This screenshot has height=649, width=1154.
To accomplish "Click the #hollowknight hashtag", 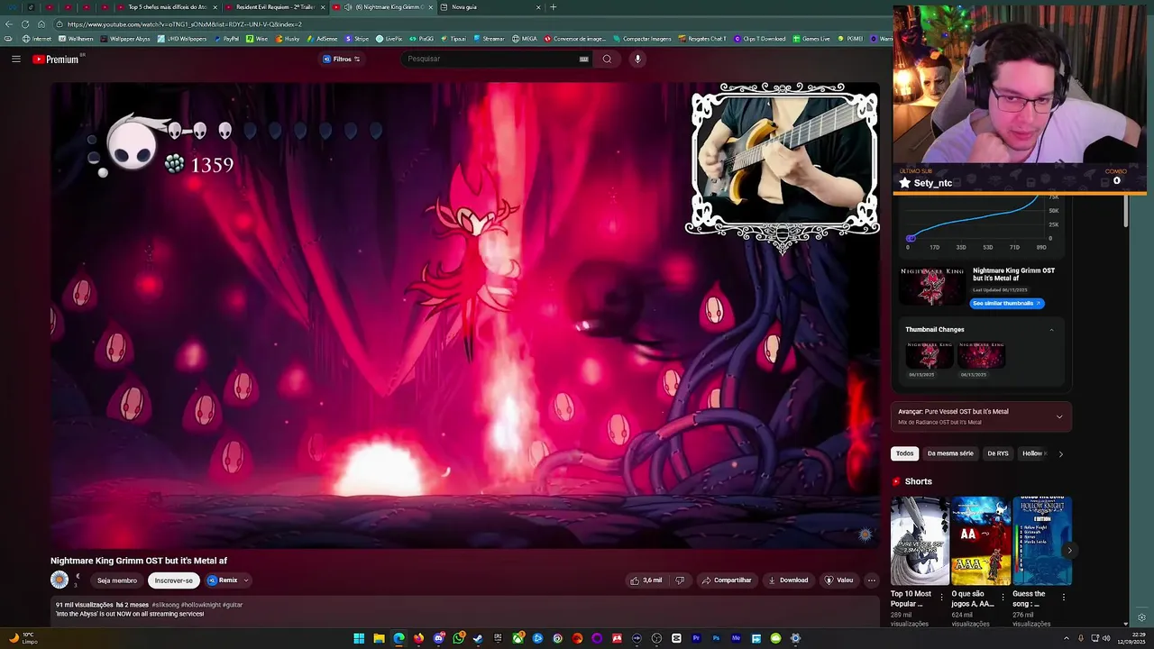I will click(200, 605).
